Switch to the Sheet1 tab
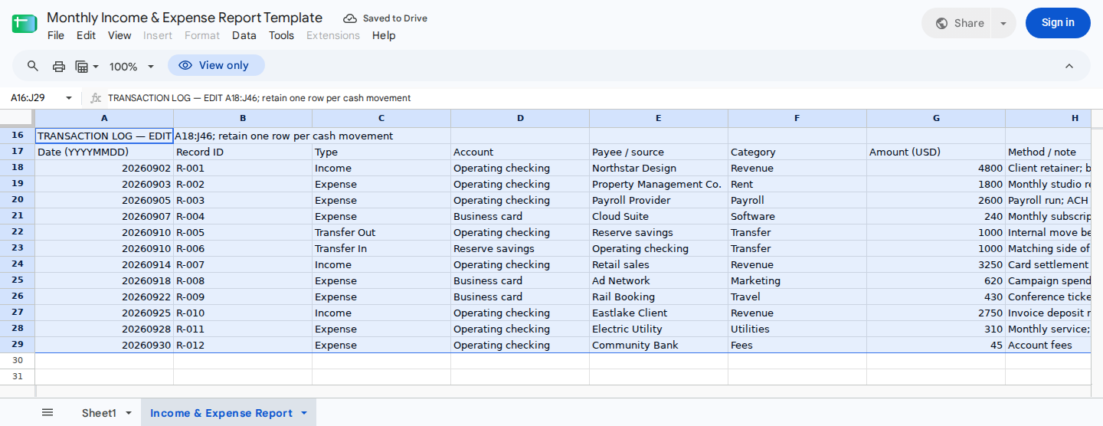 [99, 413]
